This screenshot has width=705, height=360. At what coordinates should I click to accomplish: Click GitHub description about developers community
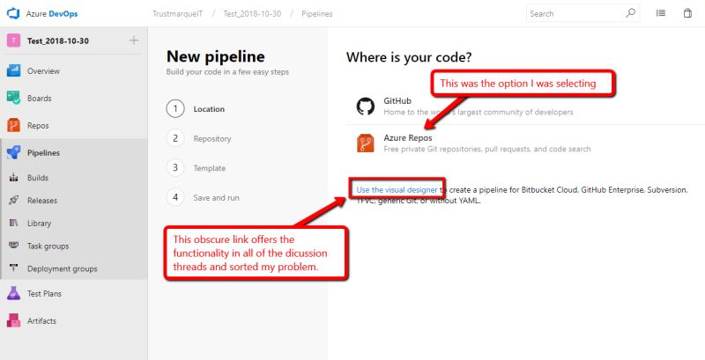pos(479,112)
